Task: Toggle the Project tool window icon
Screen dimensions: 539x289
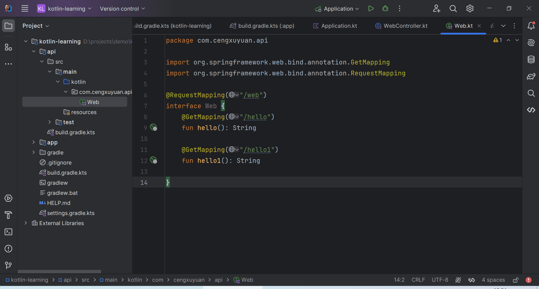Action: point(8,26)
